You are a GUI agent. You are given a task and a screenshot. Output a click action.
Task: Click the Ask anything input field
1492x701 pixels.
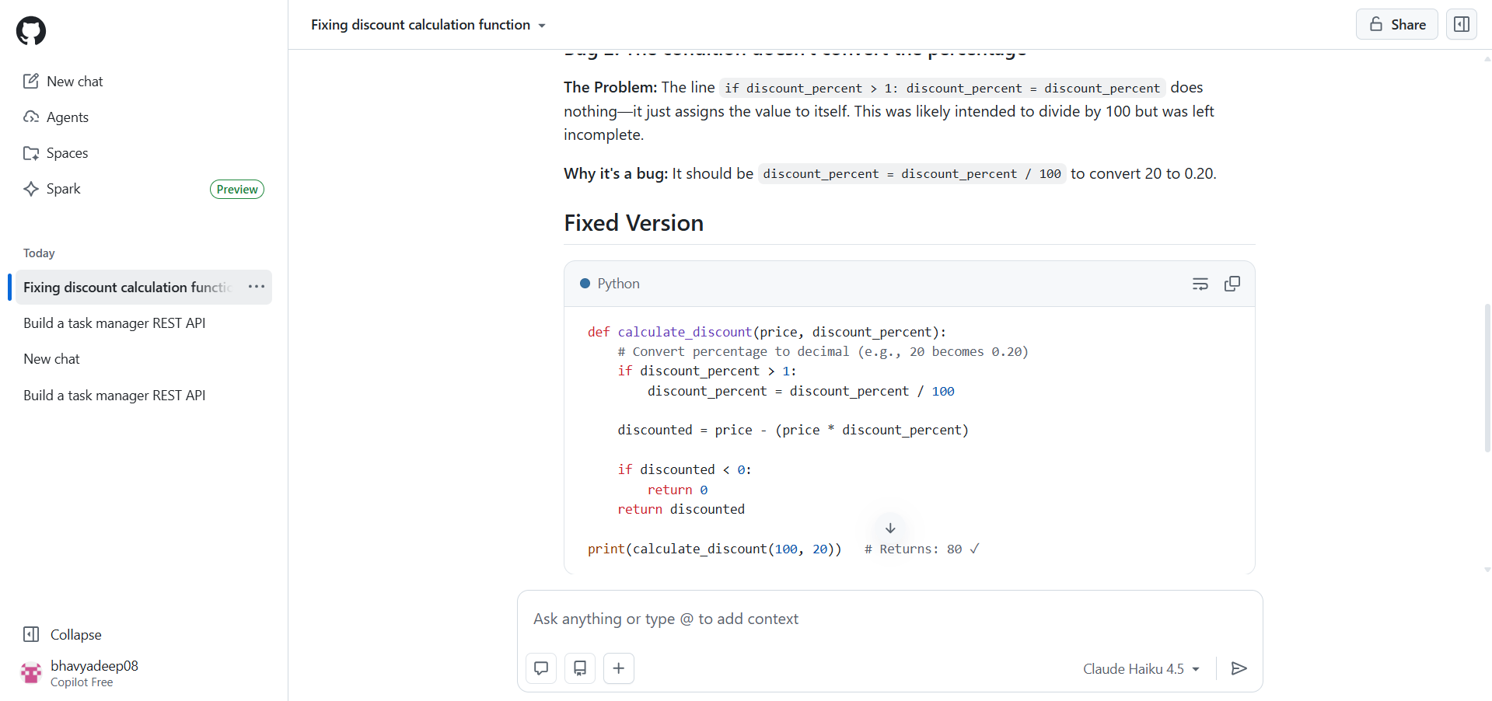(x=777, y=619)
